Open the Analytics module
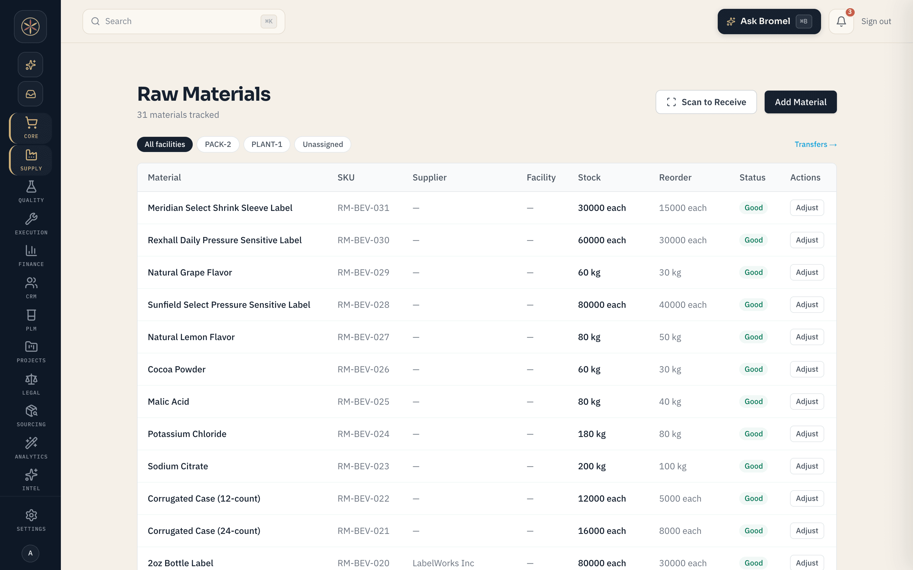Image resolution: width=913 pixels, height=570 pixels. pyautogui.click(x=31, y=448)
